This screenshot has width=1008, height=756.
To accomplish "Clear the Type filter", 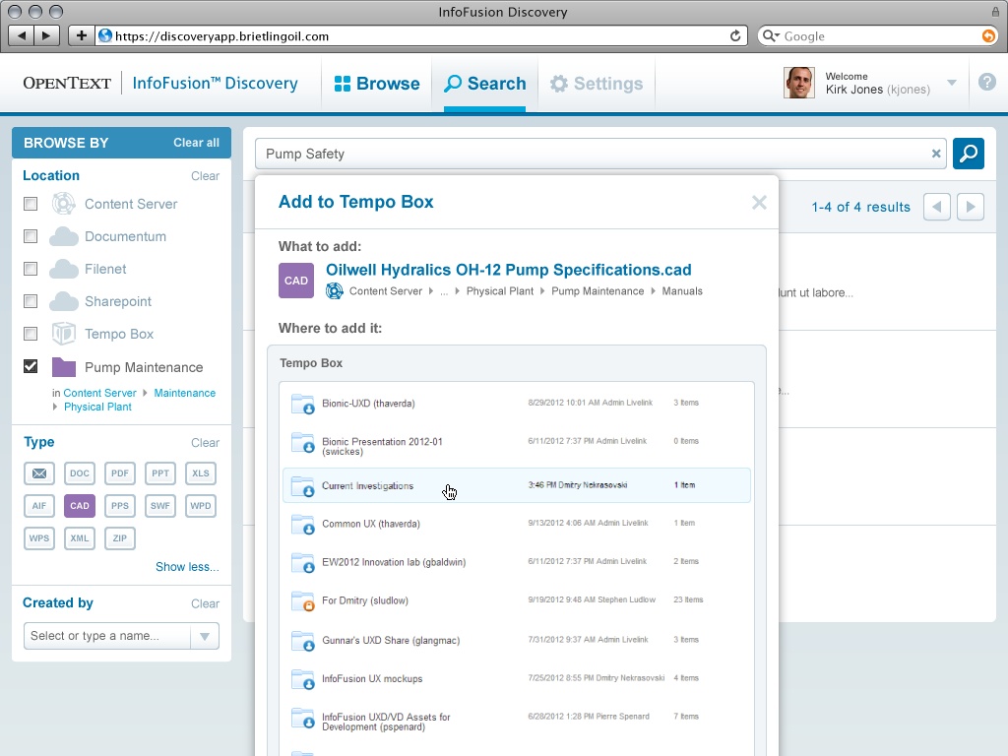I will click(205, 443).
